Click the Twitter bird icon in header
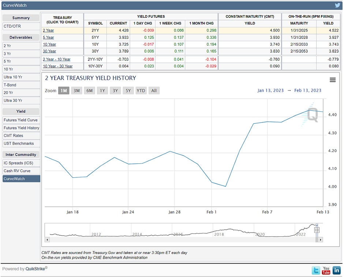The image size is (344, 277). (337, 5)
